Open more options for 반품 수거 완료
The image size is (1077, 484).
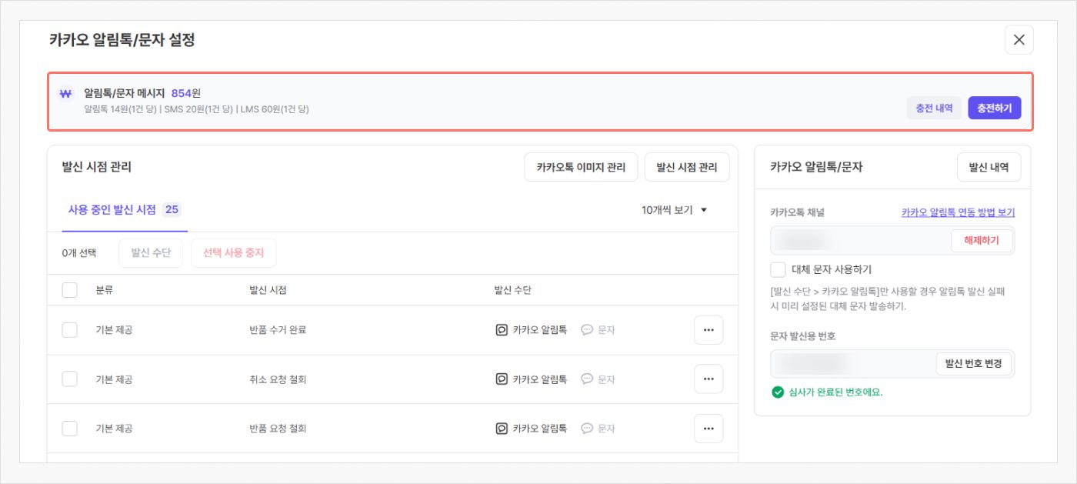click(x=708, y=330)
